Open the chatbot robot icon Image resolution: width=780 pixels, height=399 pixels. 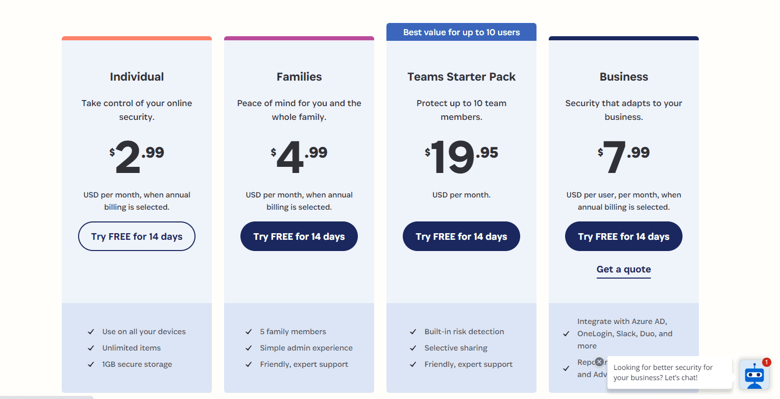click(754, 375)
